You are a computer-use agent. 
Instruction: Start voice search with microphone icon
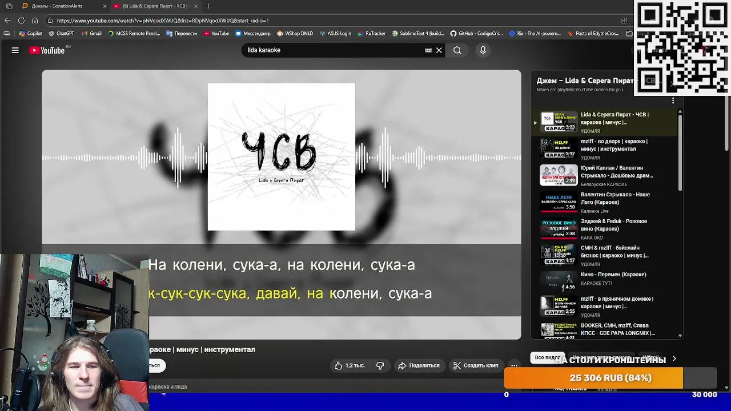click(x=483, y=50)
